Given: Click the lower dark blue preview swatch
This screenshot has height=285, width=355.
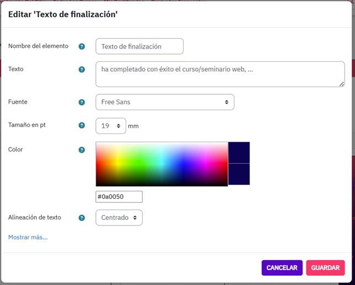Looking at the screenshot, I should [x=239, y=174].
